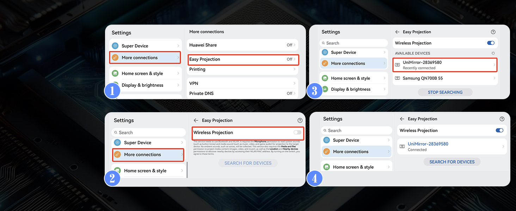The image size is (516, 211).
Task: Click the step 2 settings list scrollbar
Action: [187, 170]
